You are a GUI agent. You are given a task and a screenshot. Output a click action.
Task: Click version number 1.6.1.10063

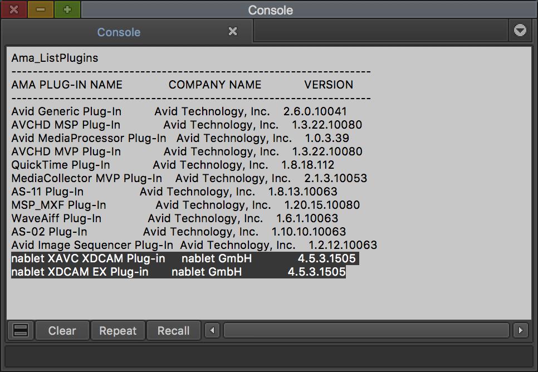[307, 219]
